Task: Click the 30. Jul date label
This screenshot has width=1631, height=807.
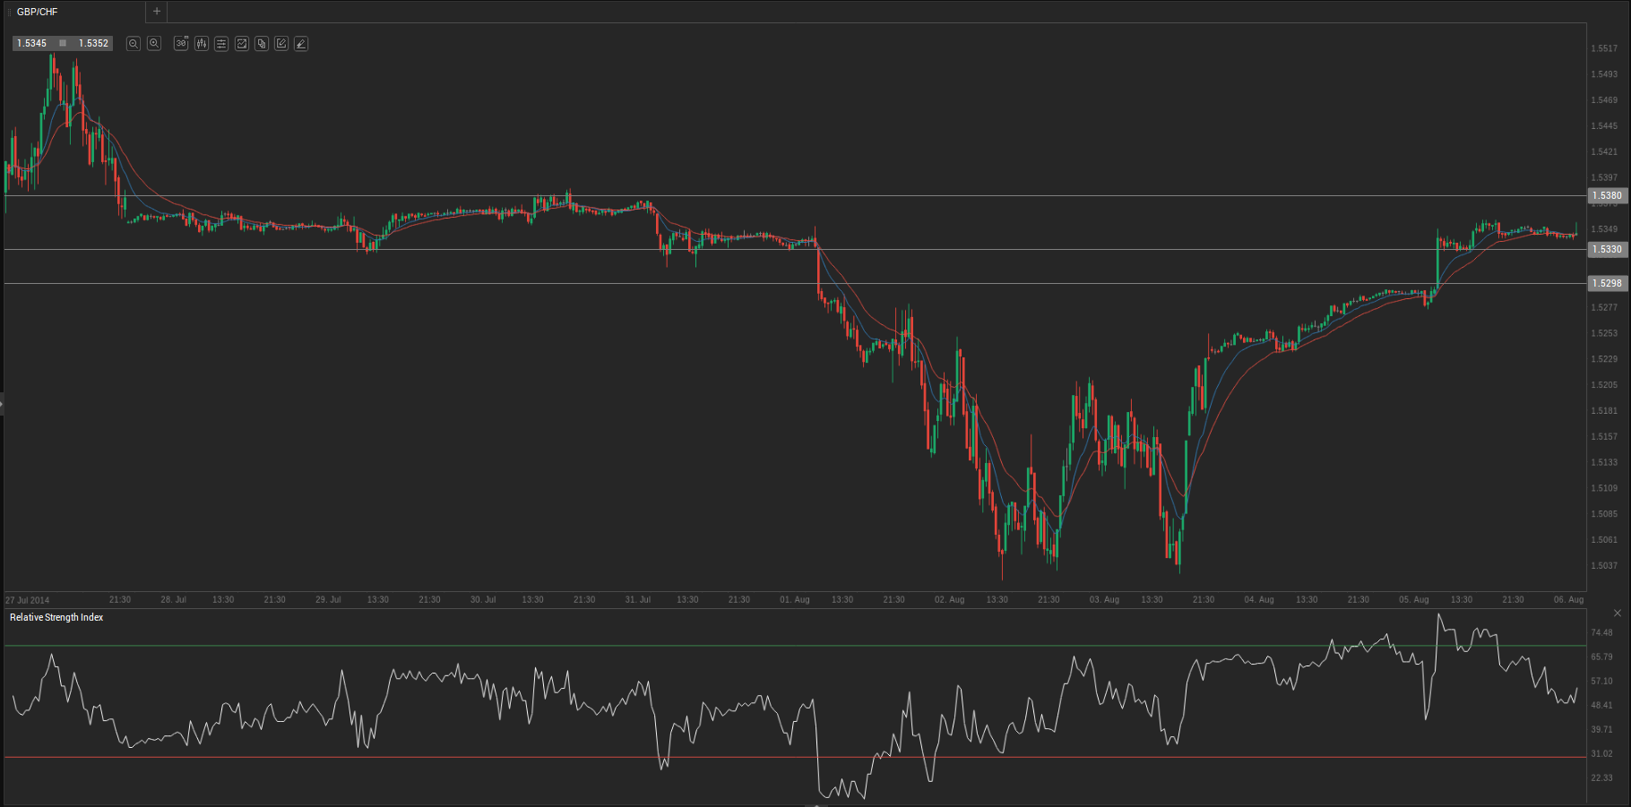Action: pyautogui.click(x=483, y=600)
